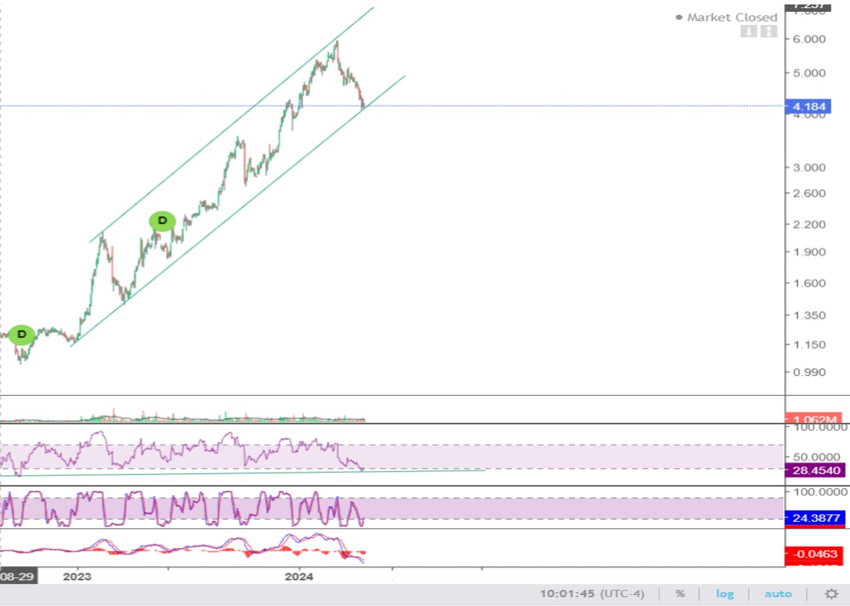
Task: Click the 2.600 price axis label
Action: (x=809, y=193)
